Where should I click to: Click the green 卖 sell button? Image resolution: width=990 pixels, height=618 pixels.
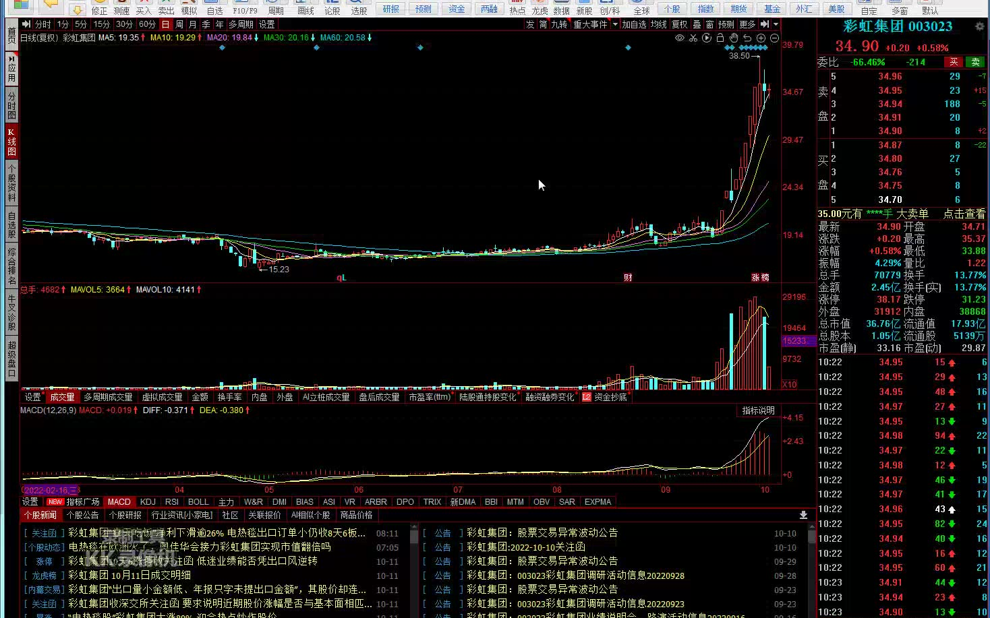tap(975, 62)
